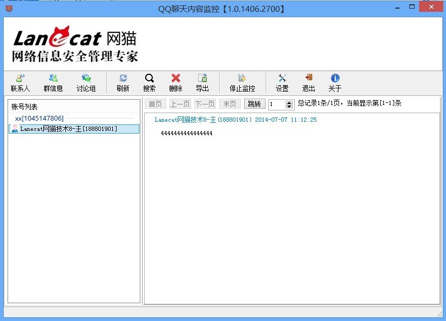Image resolution: width=446 pixels, height=321 pixels.
Task: Click the 跳转 jump button
Action: coord(254,104)
